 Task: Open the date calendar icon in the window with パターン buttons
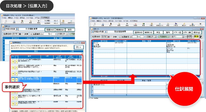click(109, 37)
